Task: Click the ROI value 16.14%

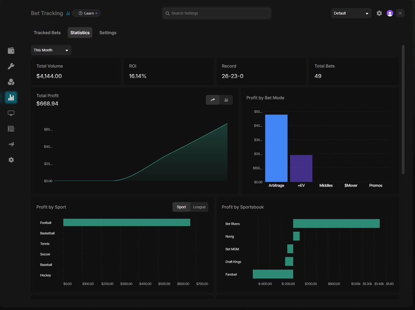Action: coord(138,76)
